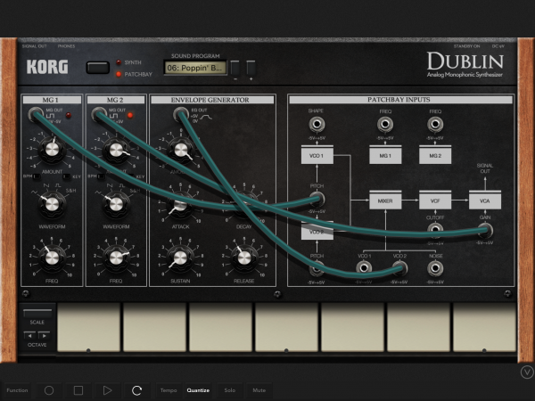Viewport: 535px width, 401px height.
Task: Click the MG 2 output jack
Action: (x=99, y=114)
